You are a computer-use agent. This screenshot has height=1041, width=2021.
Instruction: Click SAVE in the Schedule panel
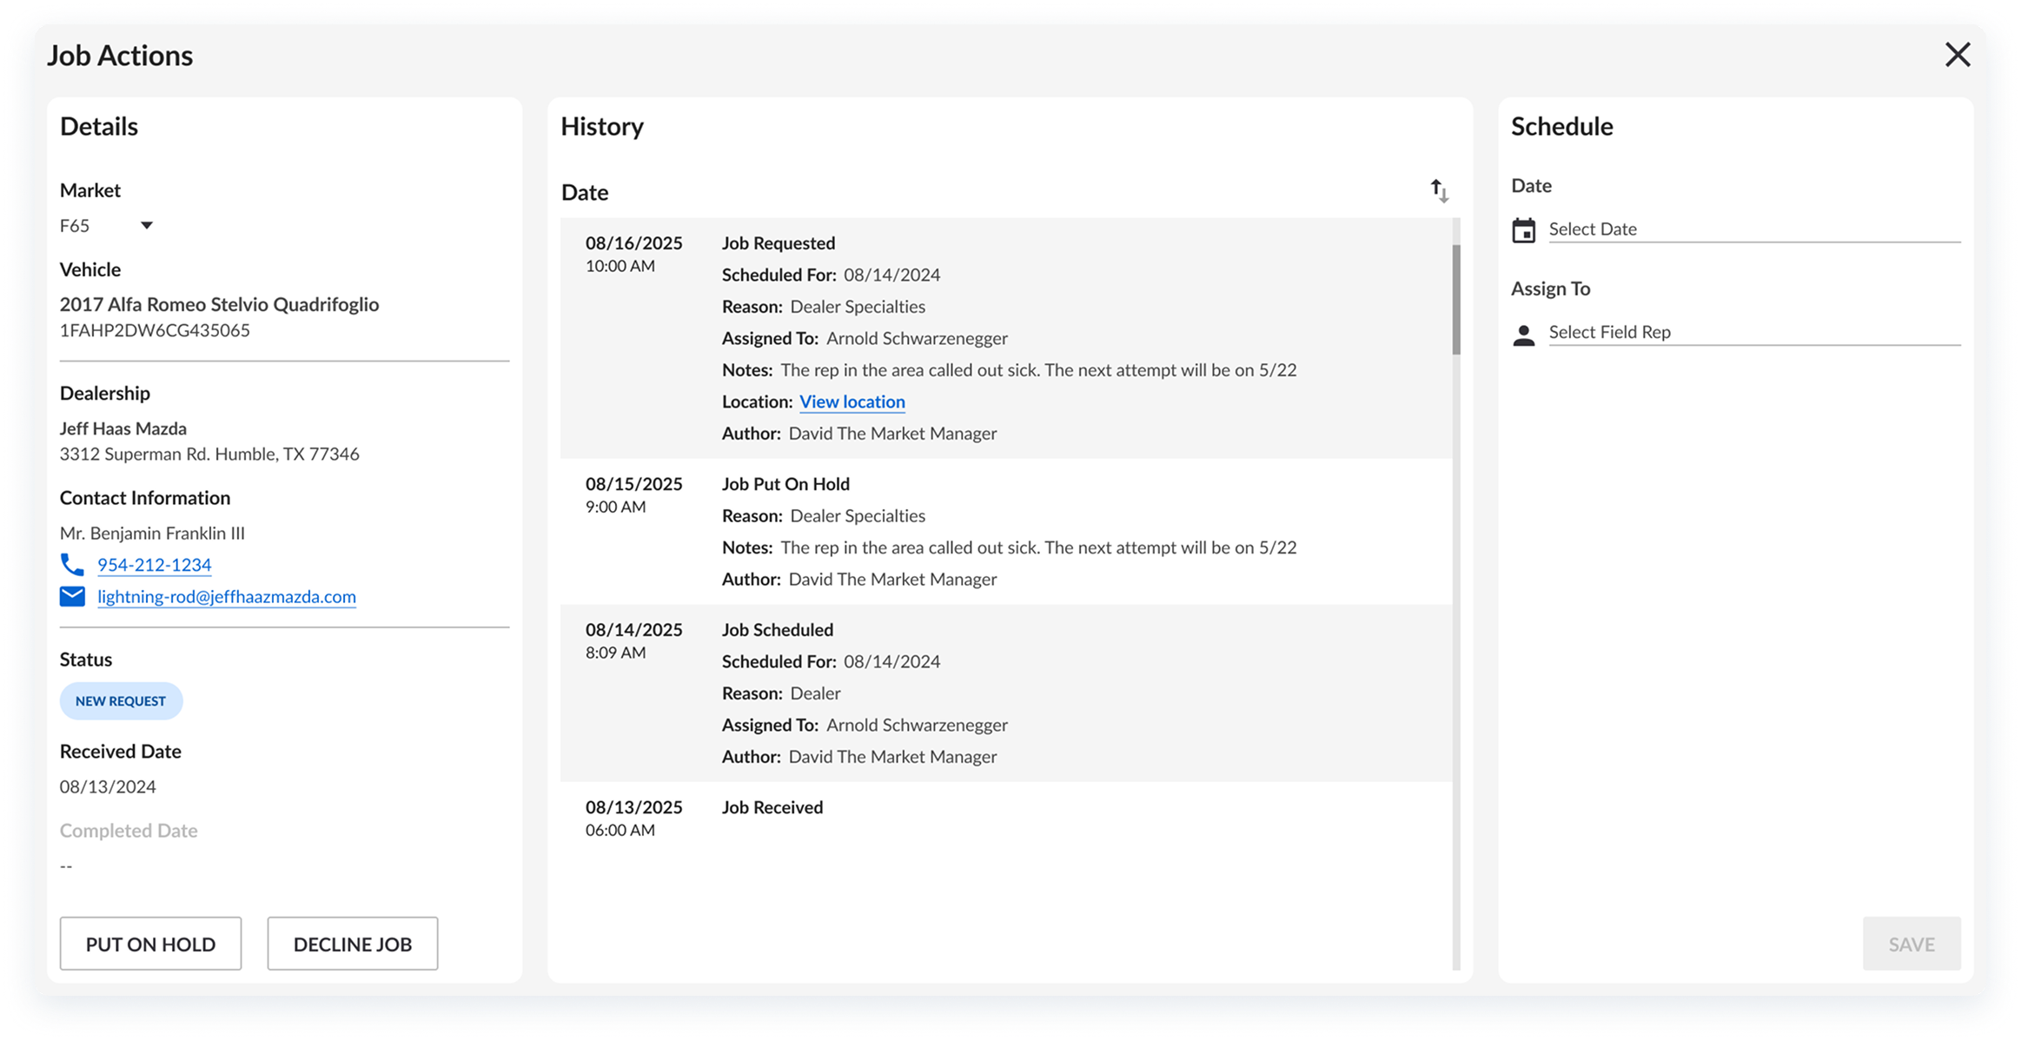[1911, 944]
